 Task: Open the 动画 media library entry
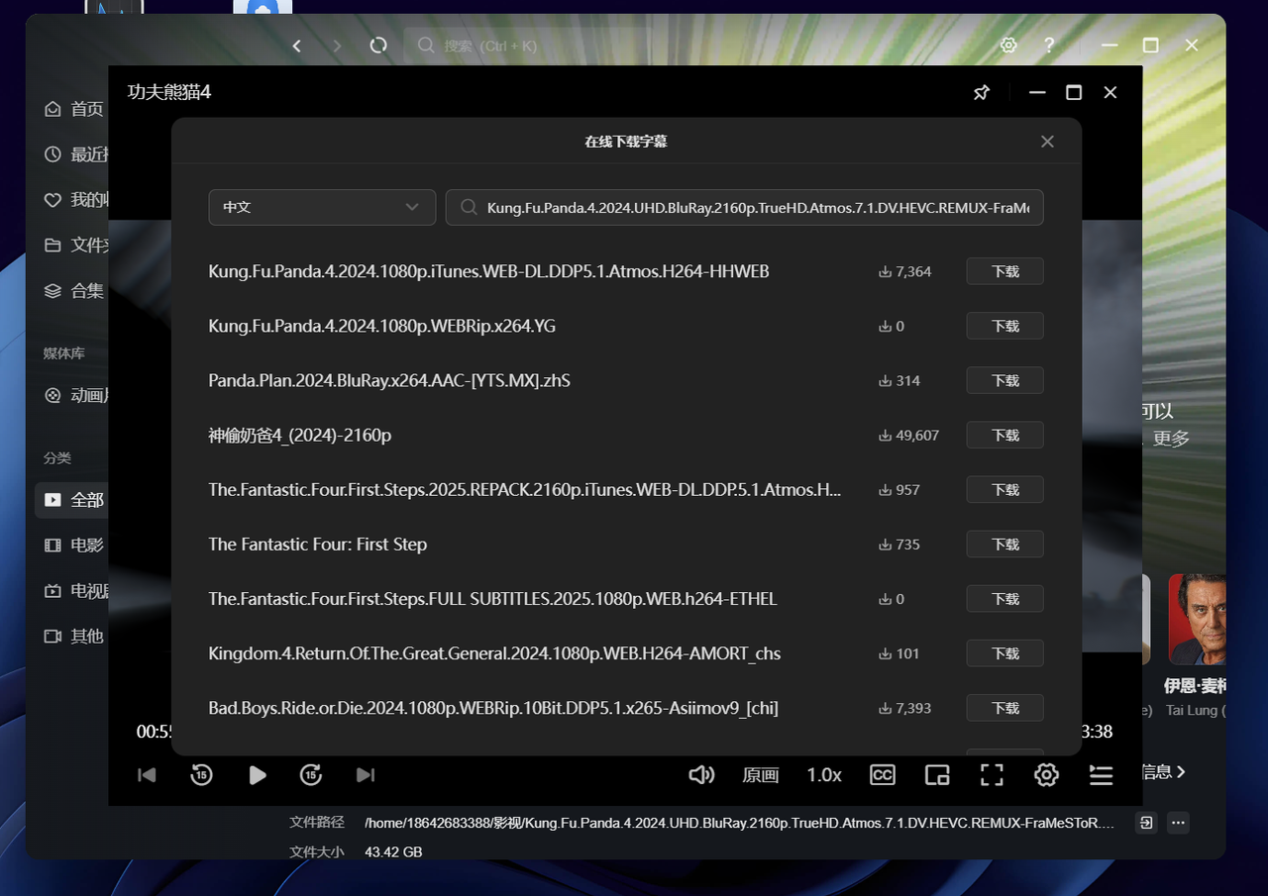75,396
